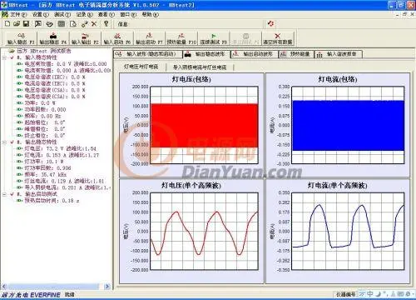Image resolution: width=416 pixels, height=300 pixels.
Task: Switch to the 输出启动波形 tab
Action: point(255,54)
